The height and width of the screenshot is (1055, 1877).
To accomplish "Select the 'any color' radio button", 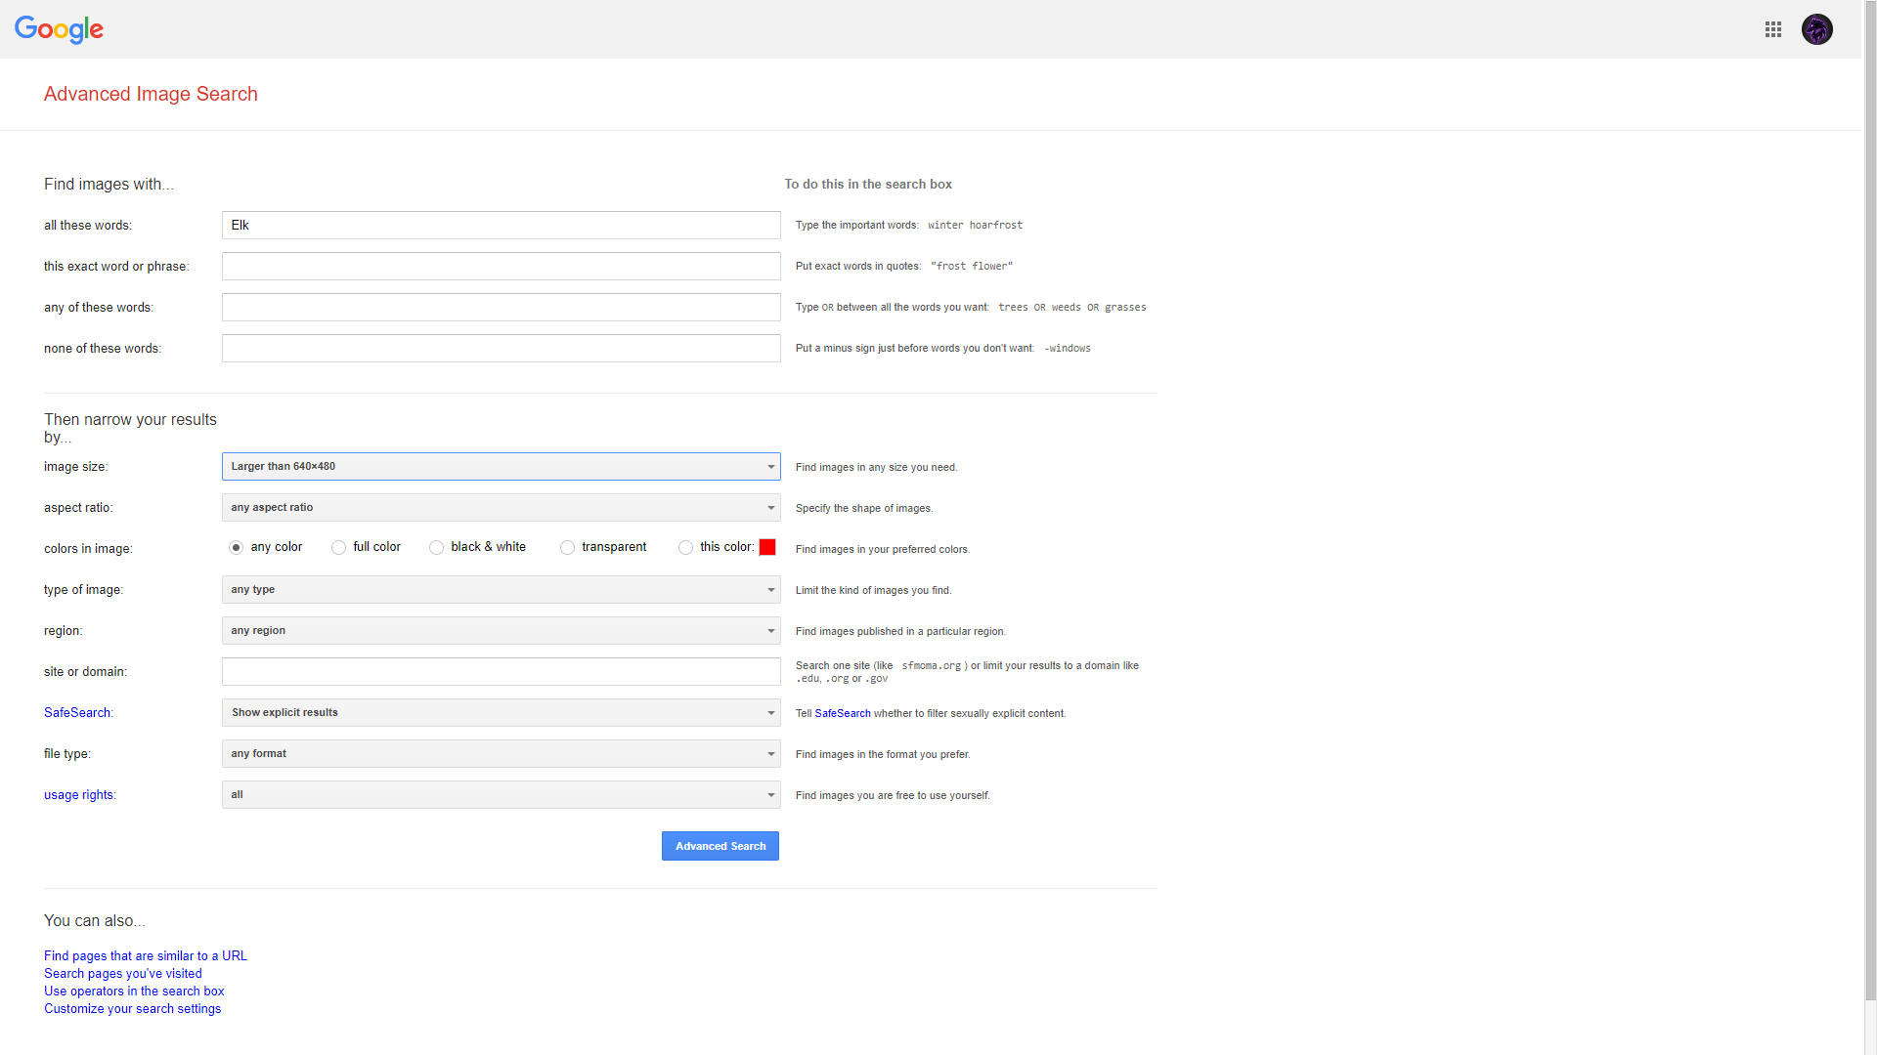I will tap(236, 547).
